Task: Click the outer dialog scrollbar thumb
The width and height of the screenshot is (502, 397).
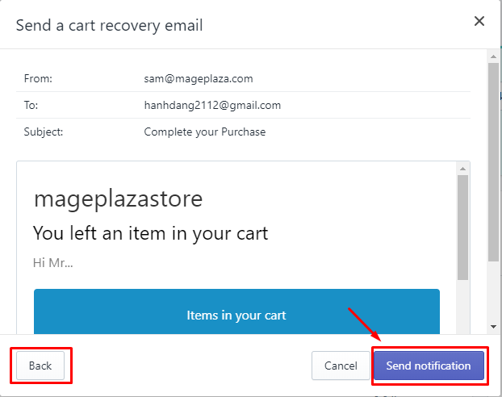Action: tap(493, 161)
